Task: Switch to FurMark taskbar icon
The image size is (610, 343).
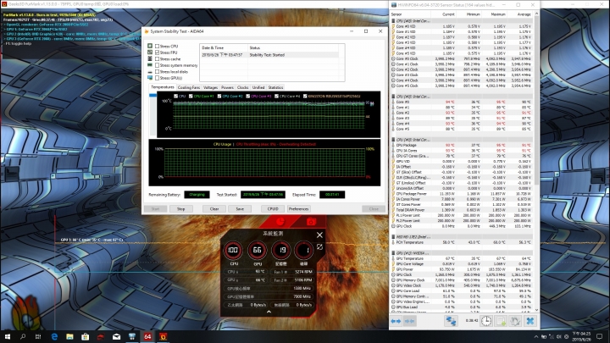Action: [x=163, y=336]
